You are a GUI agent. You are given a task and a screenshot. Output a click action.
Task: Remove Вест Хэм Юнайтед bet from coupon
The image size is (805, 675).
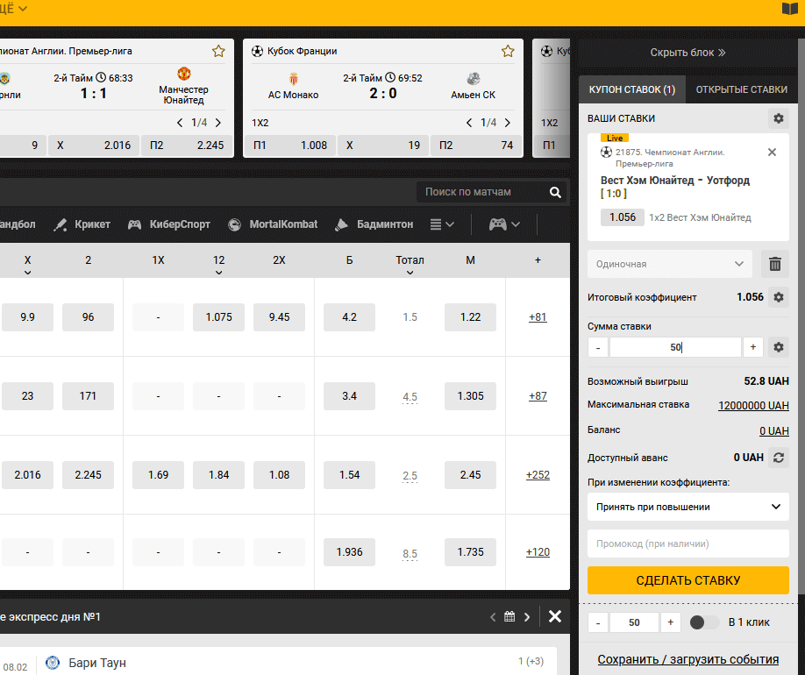point(772,152)
